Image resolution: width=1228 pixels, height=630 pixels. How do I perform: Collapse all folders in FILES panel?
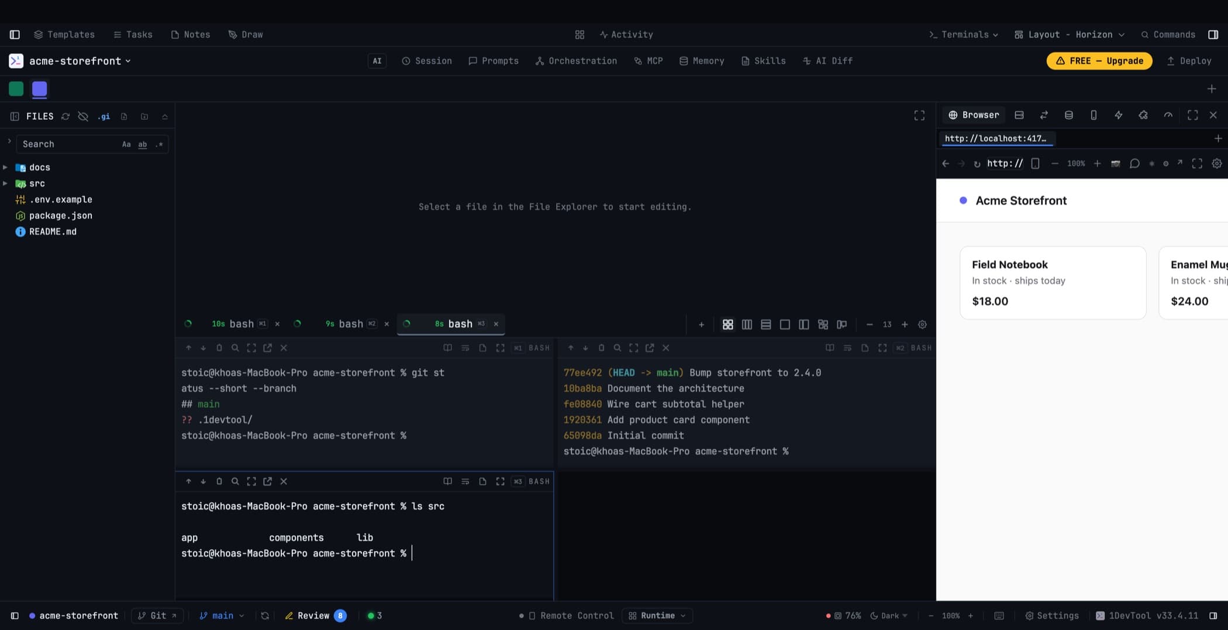click(165, 116)
